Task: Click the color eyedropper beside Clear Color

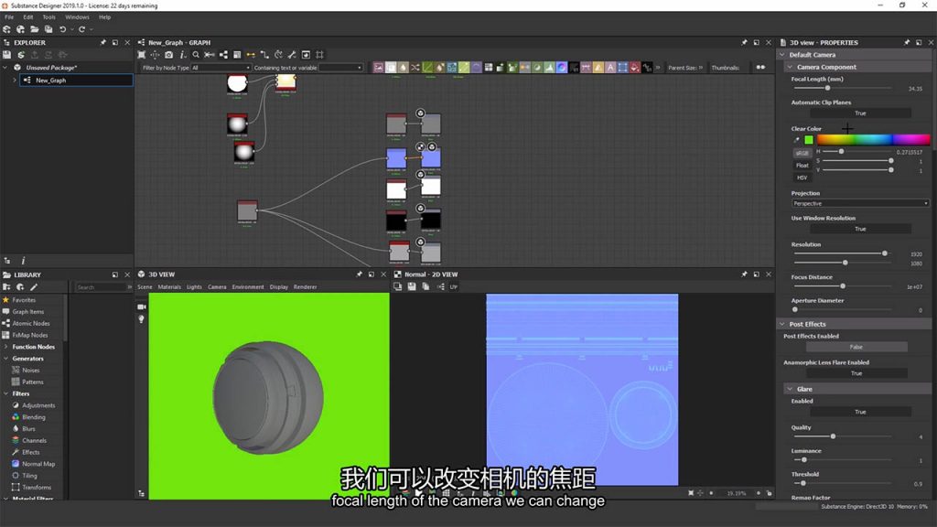Action: point(797,140)
